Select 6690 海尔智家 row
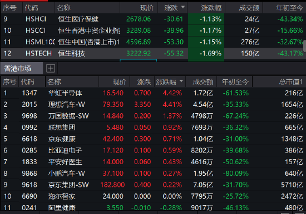 coord(153,196)
